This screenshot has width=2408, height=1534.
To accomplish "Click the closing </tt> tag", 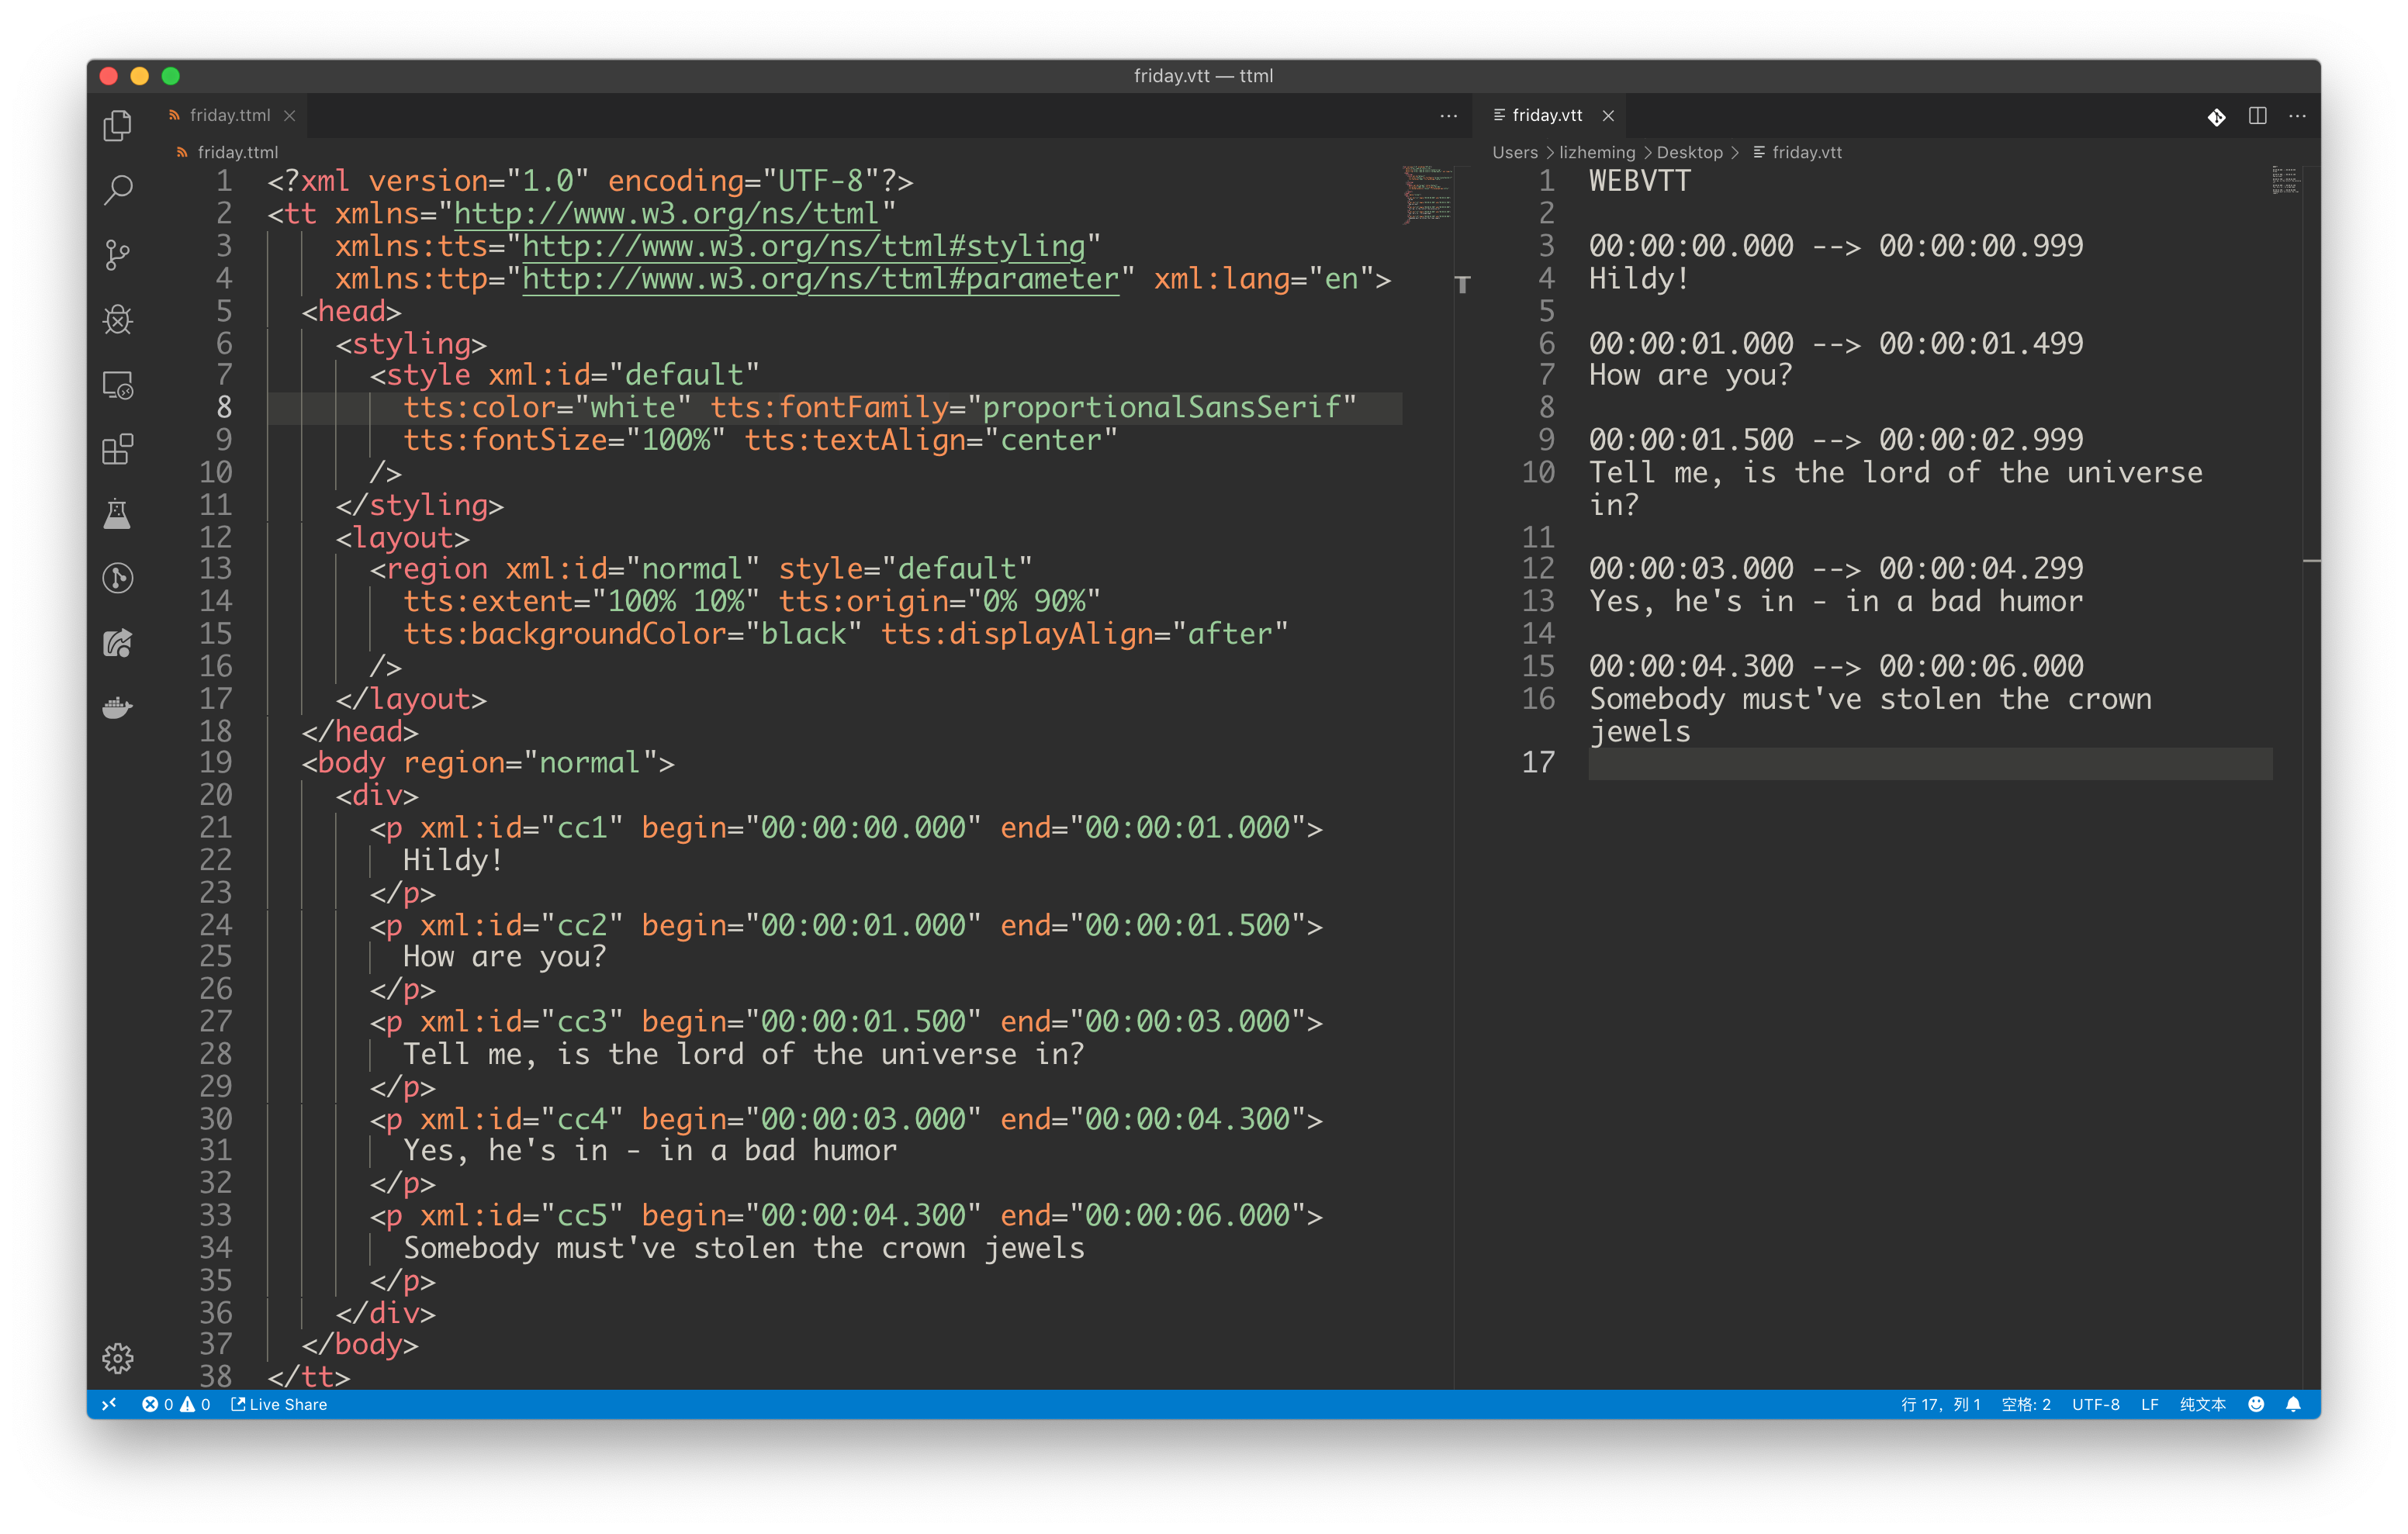I will pos(309,1377).
